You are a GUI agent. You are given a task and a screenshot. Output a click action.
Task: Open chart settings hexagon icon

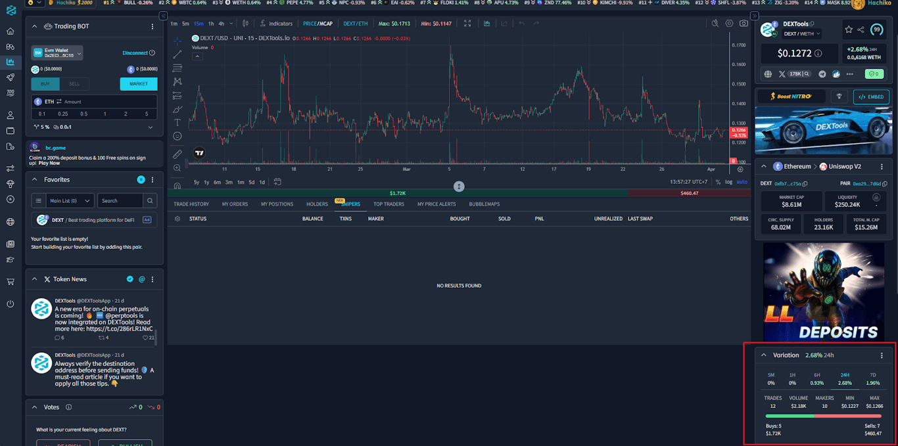[729, 24]
